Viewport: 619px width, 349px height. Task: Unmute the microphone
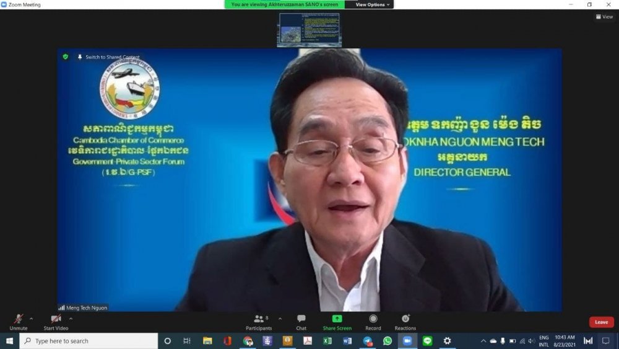point(18,319)
